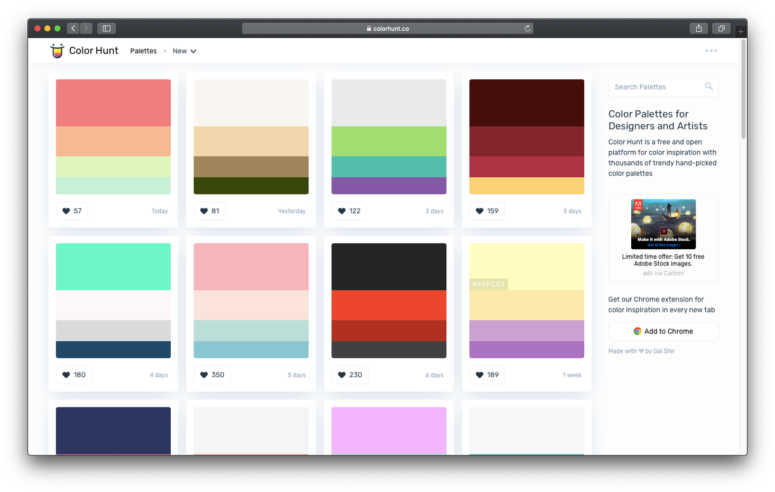Open the Palettes navigation item
The width and height of the screenshot is (775, 492).
143,51
